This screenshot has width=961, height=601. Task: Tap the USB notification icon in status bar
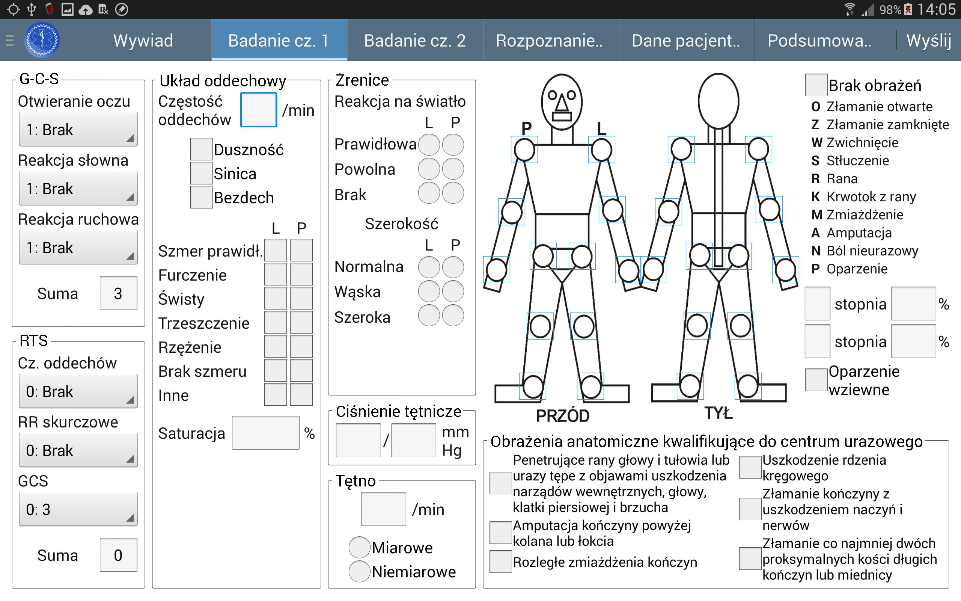tap(32, 9)
